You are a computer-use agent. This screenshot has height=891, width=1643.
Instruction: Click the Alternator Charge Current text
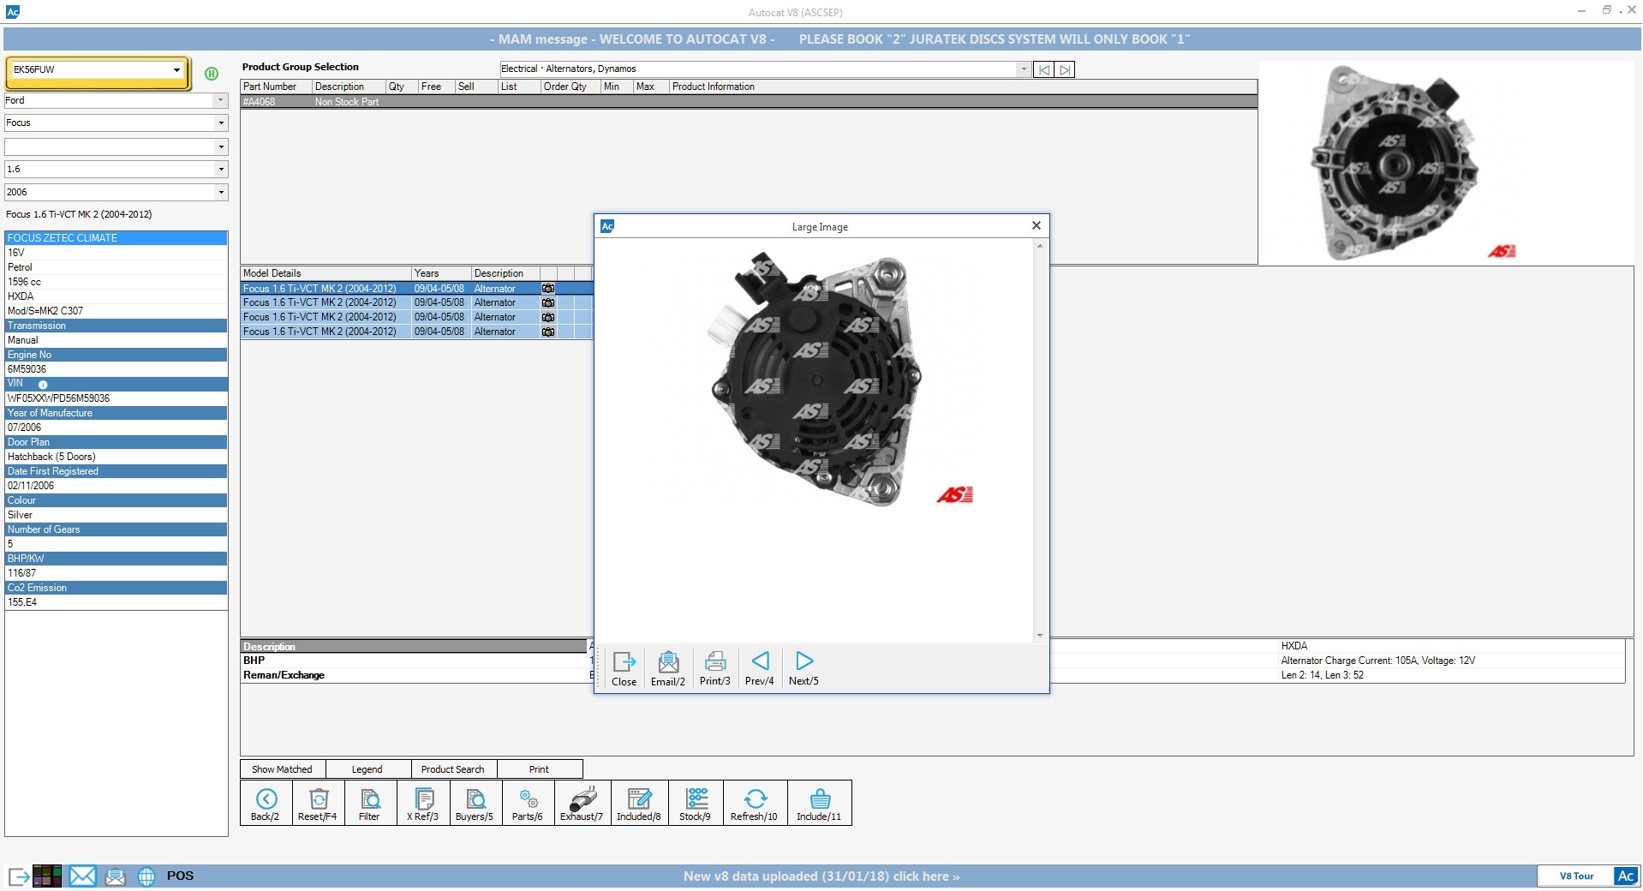click(1377, 661)
